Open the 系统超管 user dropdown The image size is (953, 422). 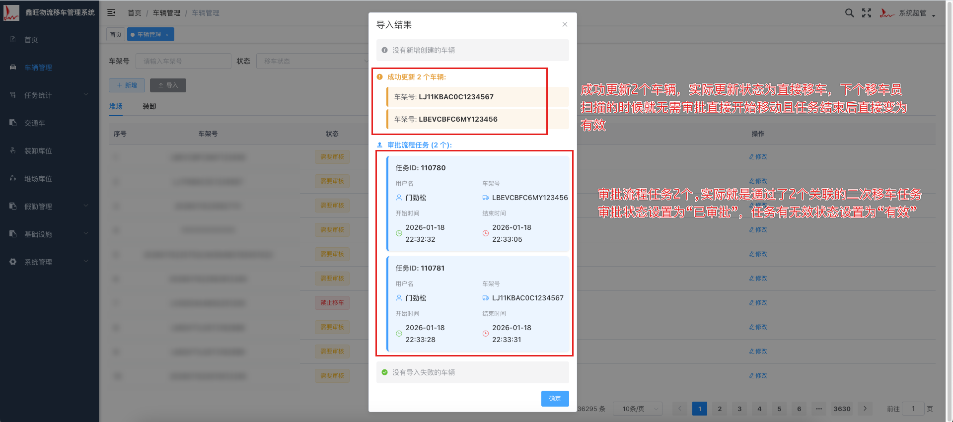pyautogui.click(x=908, y=13)
